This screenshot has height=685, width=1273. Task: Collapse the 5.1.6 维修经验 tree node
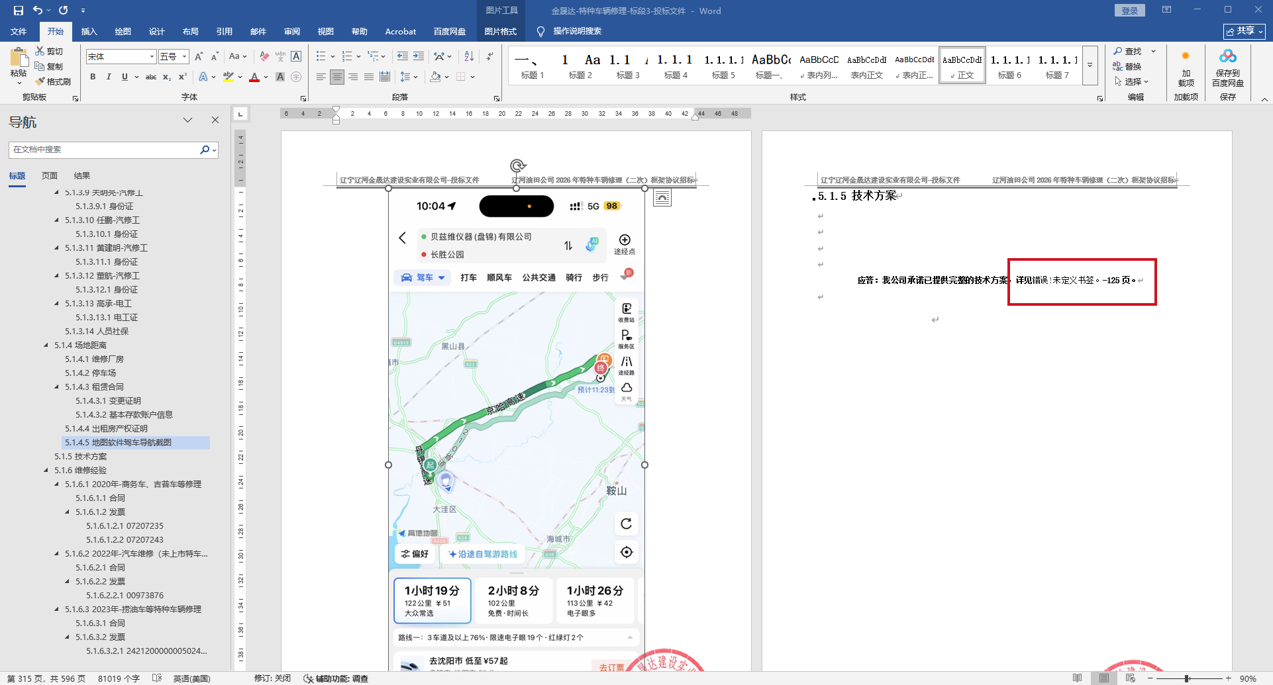pos(46,471)
